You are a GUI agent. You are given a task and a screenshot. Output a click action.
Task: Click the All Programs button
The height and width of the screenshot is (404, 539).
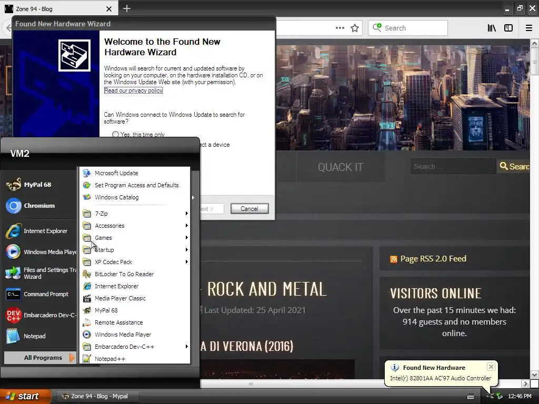(x=40, y=358)
